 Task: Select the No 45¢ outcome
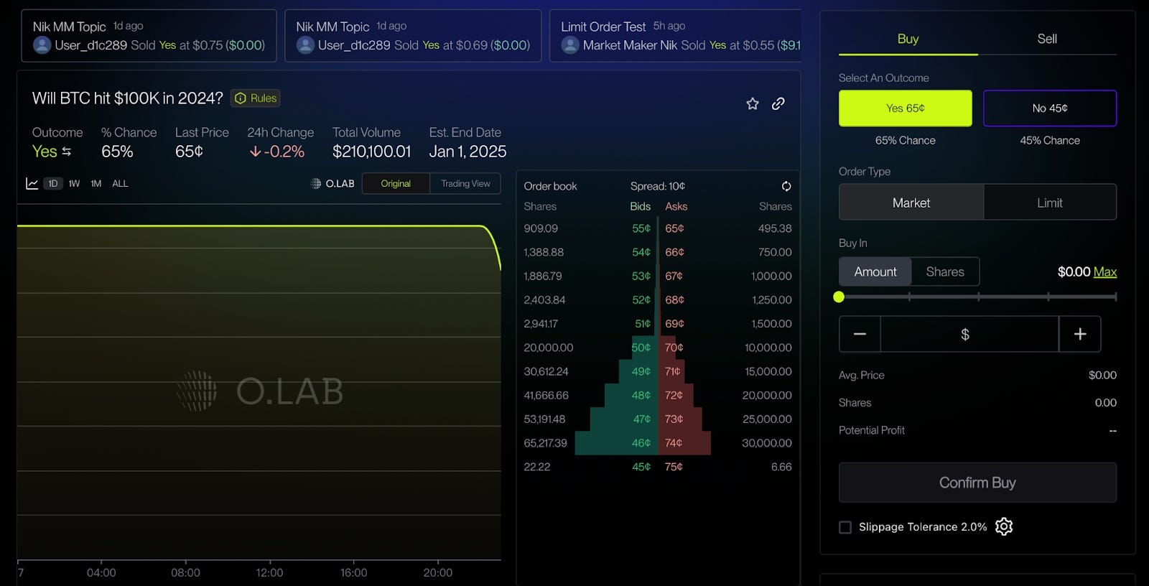coord(1050,108)
